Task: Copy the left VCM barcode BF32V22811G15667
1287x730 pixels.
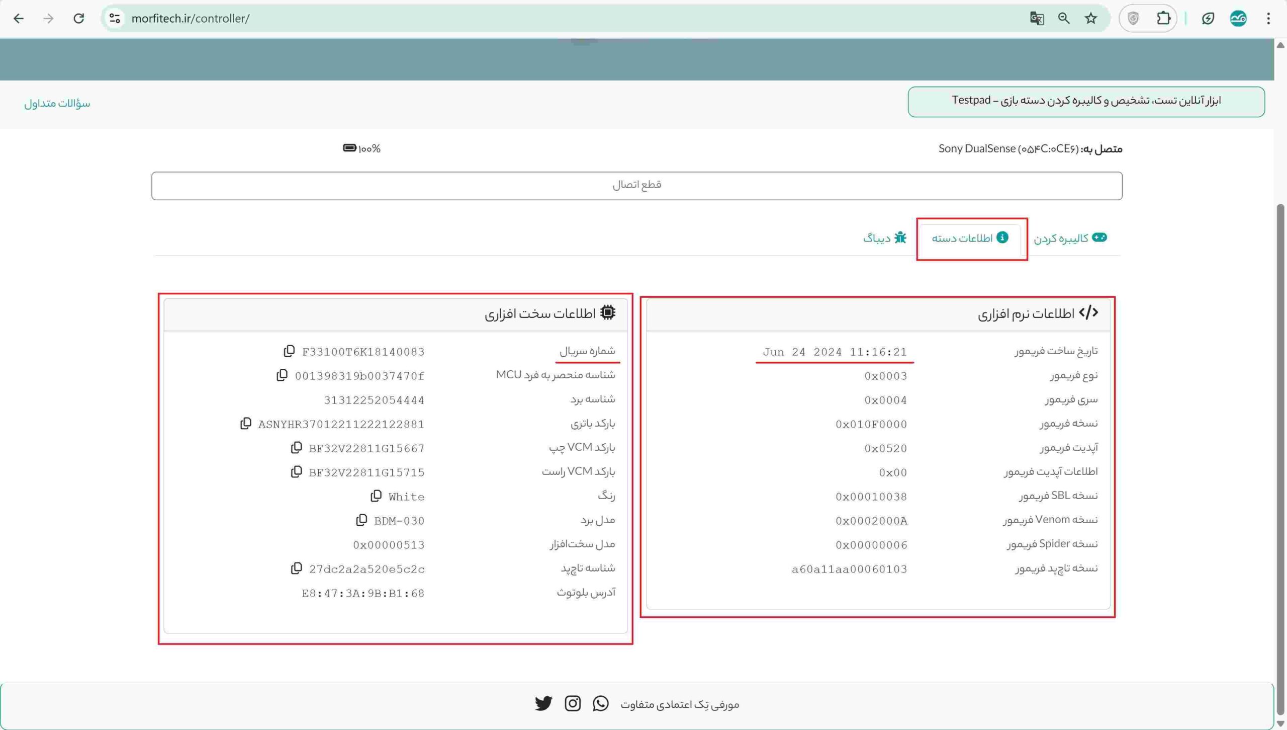Action: click(297, 447)
